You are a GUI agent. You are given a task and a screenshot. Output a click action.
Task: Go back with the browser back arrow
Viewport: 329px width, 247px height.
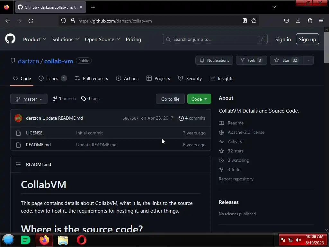click(8, 21)
